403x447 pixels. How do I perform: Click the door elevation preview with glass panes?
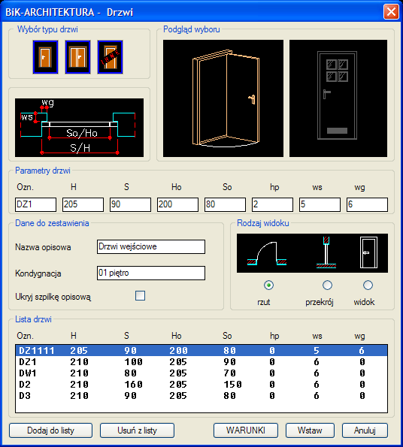[x=338, y=98]
